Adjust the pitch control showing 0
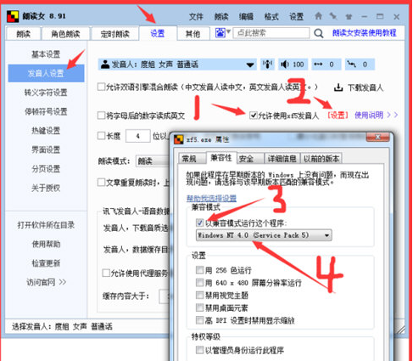The height and width of the screenshot is (361, 413). (x=360, y=65)
